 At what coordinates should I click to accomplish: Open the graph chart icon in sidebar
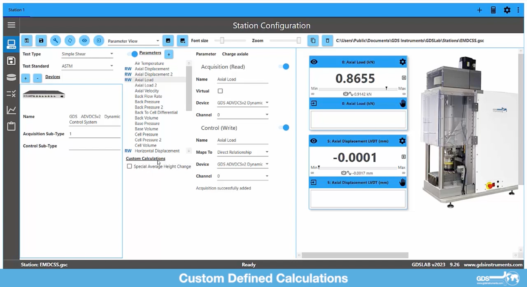click(11, 110)
